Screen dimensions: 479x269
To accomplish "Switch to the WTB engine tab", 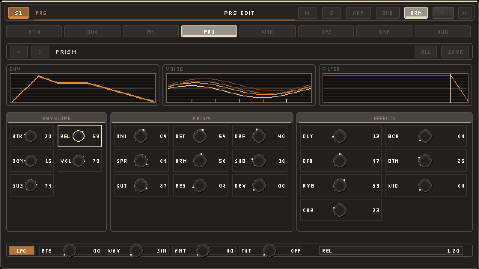I will pos(268,31).
